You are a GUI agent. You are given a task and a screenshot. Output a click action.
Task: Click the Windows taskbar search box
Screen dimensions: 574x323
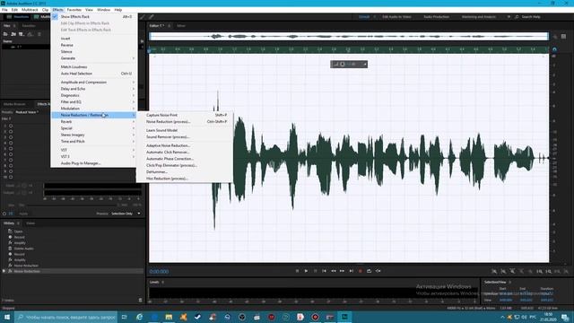pyautogui.click(x=66, y=317)
